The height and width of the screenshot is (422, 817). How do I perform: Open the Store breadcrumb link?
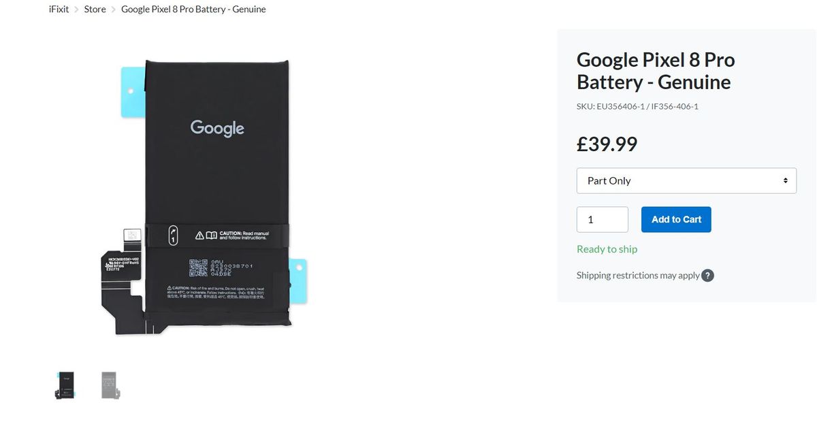(x=95, y=10)
